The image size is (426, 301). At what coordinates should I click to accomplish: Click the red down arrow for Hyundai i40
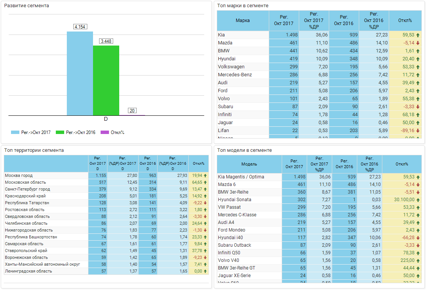pos(418,238)
